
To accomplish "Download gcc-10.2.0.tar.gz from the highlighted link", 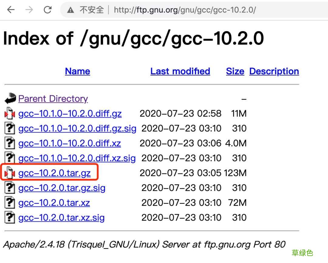I will click(x=54, y=173).
